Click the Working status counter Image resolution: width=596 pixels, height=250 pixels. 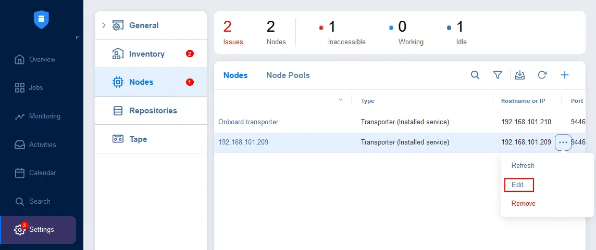click(406, 33)
